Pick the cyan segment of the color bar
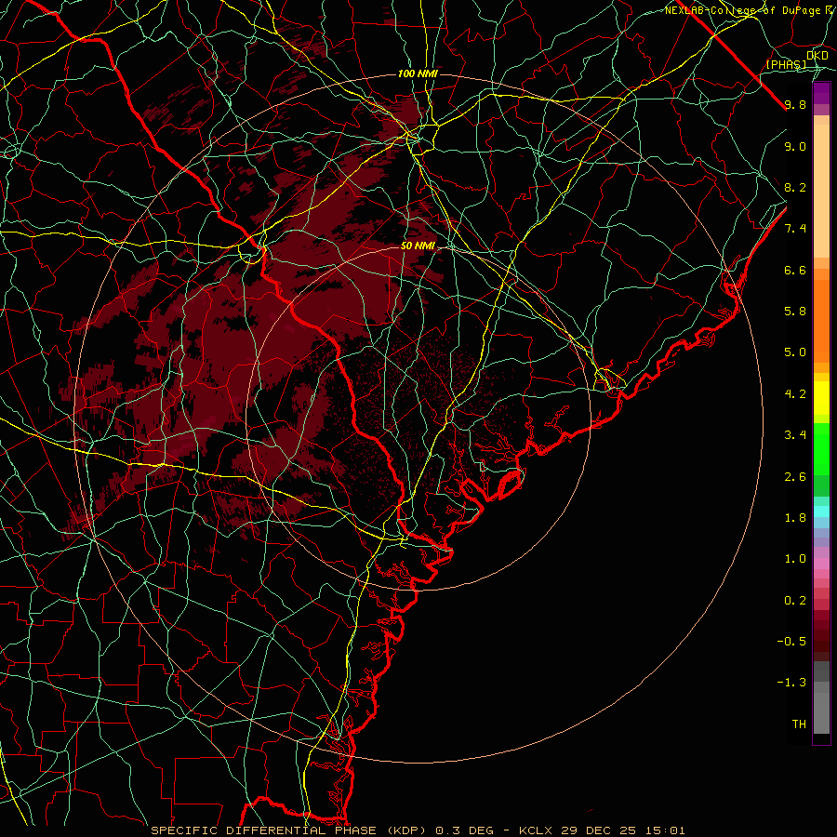Screen dimensions: 837x837 [x=821, y=511]
